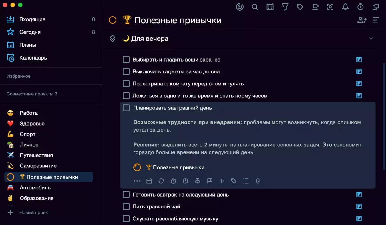Screen dimensions: 386x225
Task: Check off Готовить завтрак на следующий день
Action: click(x=126, y=195)
